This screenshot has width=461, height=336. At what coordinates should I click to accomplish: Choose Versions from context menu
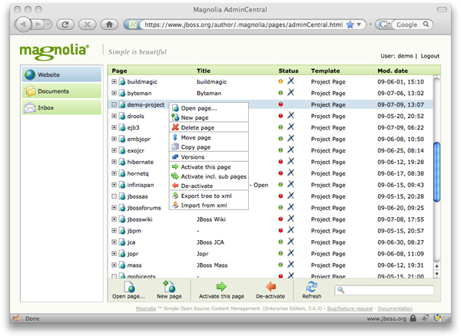click(x=209, y=156)
